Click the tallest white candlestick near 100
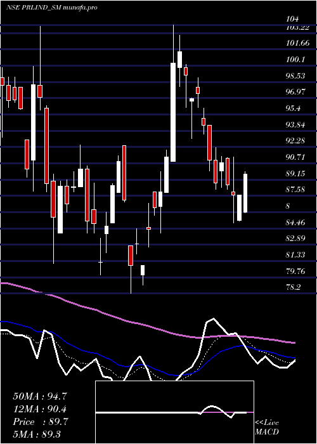The height and width of the screenshot is (444, 317). pos(173,112)
